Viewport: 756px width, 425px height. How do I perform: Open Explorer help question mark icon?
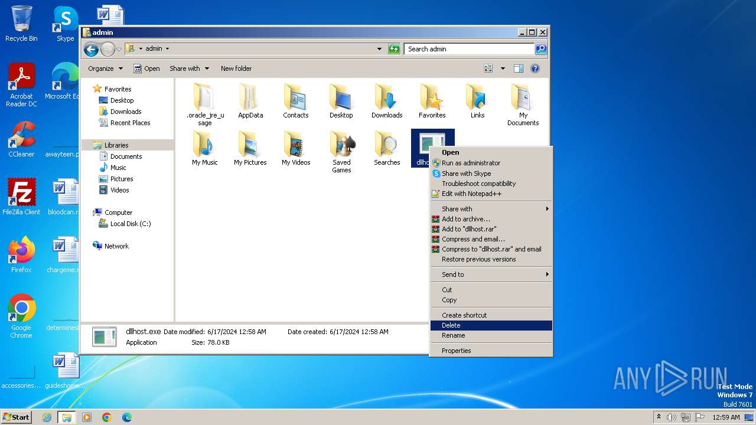[x=535, y=68]
